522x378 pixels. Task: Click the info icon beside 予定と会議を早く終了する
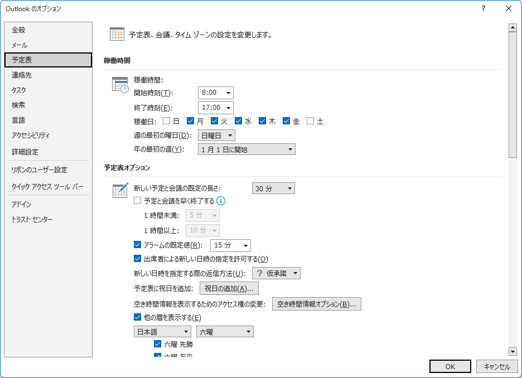coord(221,201)
